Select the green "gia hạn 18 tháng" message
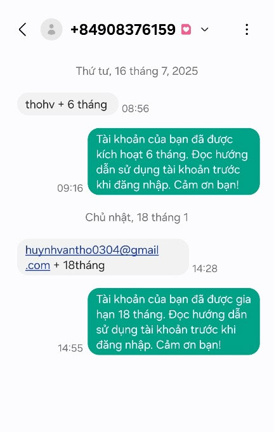This screenshot has width=274, height=432. [174, 322]
